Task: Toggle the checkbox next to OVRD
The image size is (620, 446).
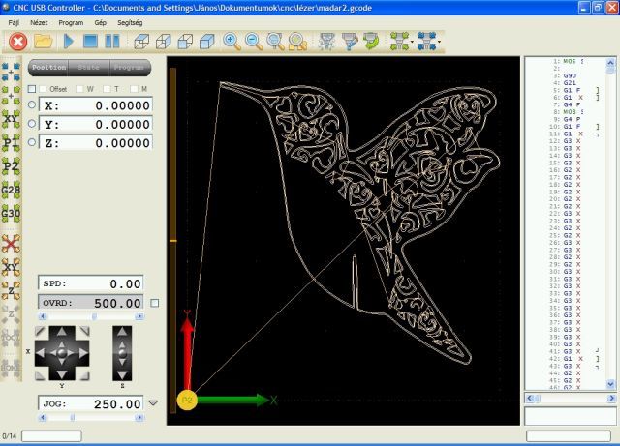Action: 155,303
